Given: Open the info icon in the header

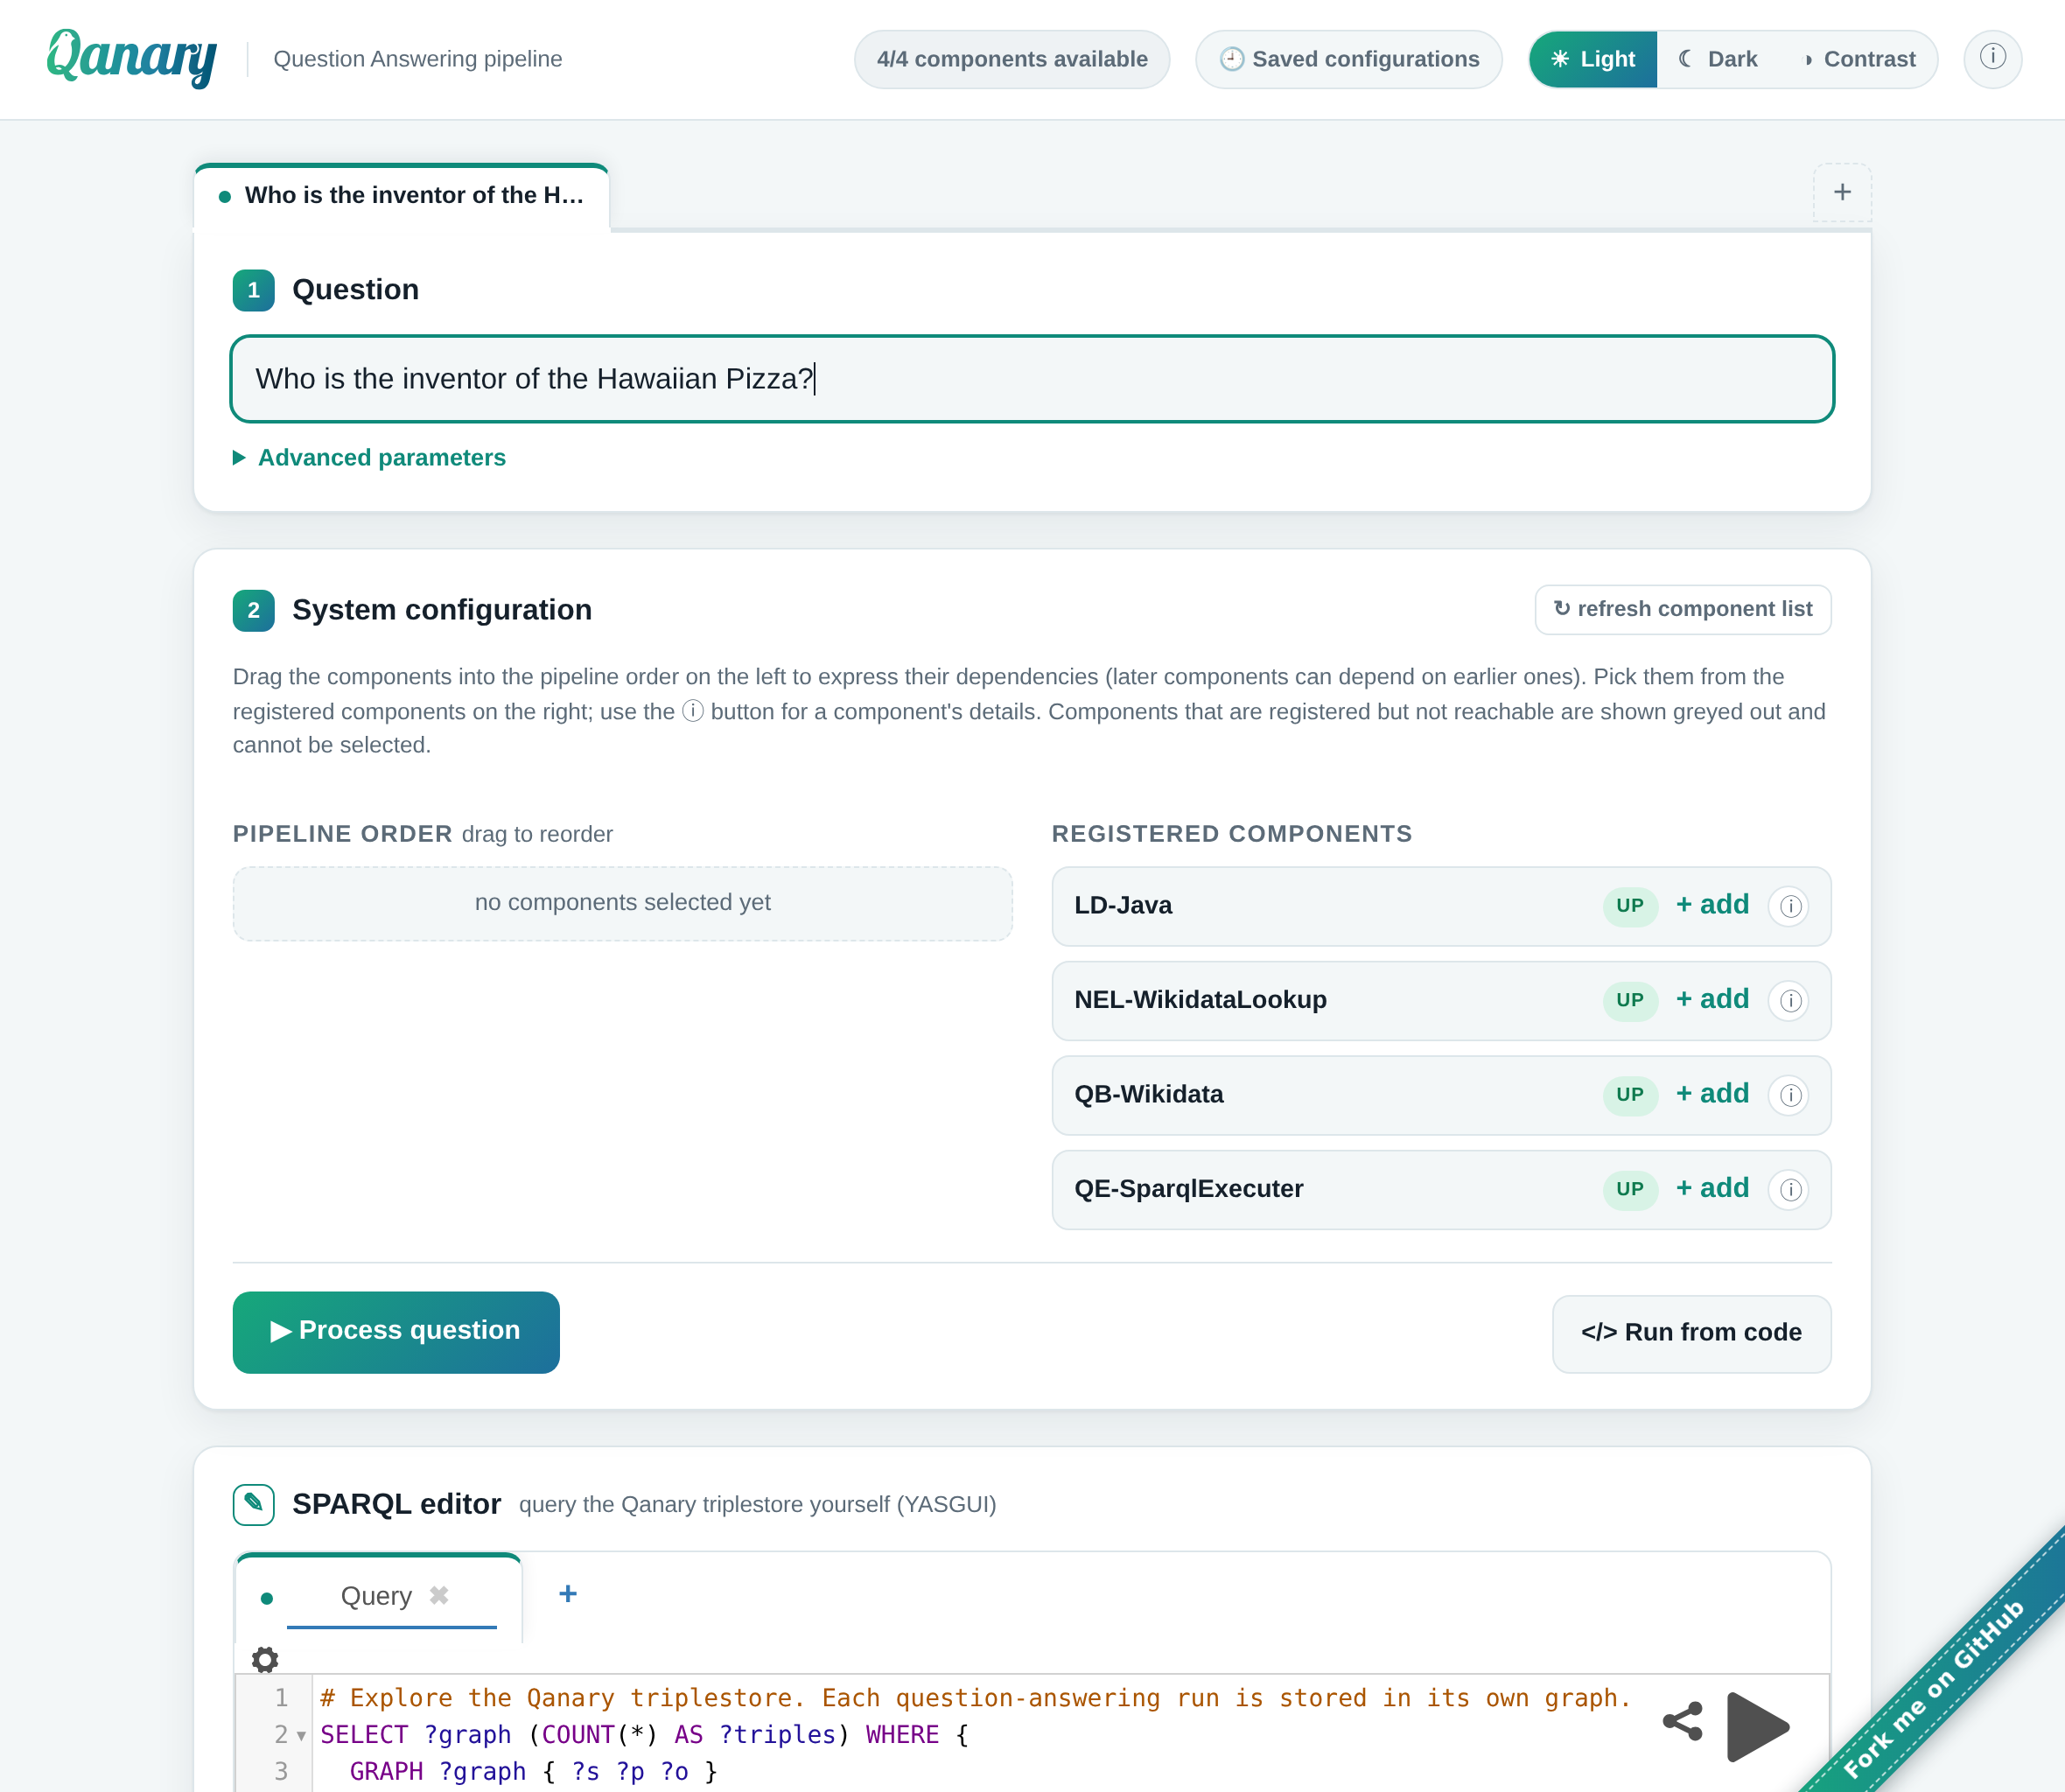Looking at the screenshot, I should click(1992, 58).
